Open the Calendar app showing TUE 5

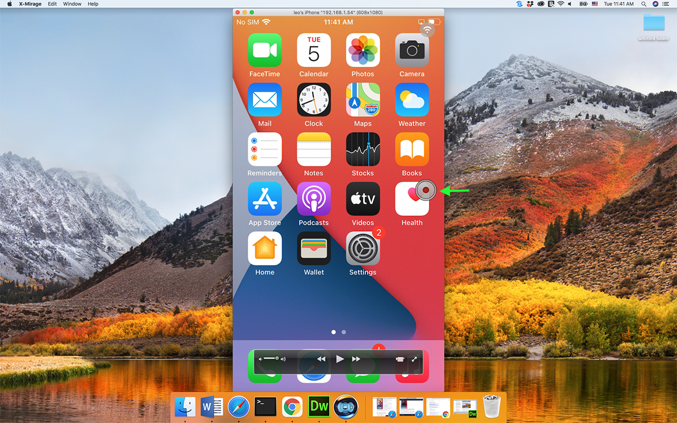coord(314,50)
